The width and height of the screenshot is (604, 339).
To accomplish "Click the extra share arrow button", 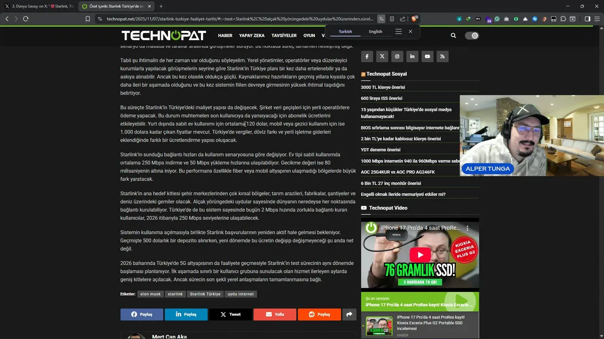I will click(349, 315).
